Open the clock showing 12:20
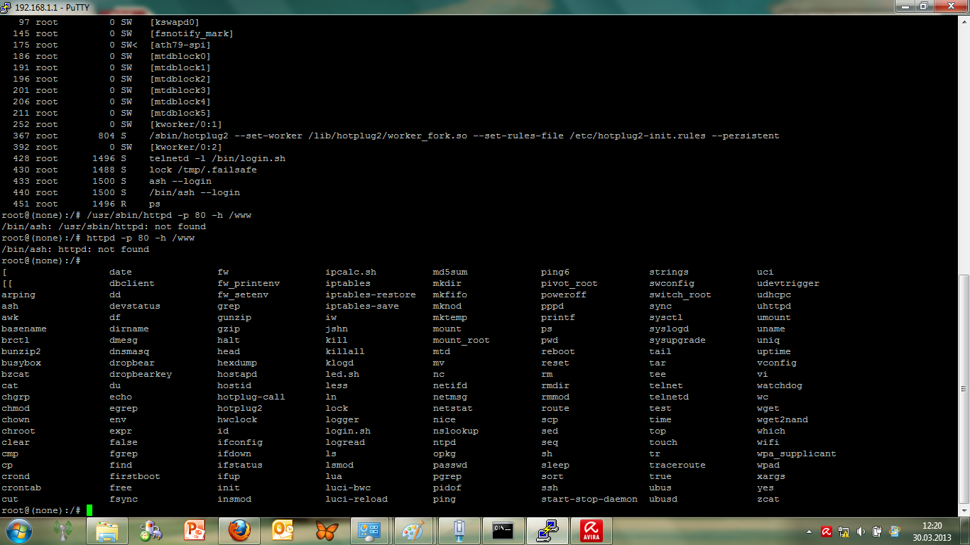Screen dimensions: 970x545 coord(931,531)
